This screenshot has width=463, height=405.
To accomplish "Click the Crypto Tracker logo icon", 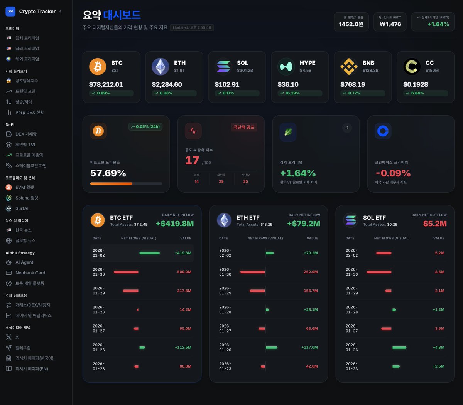I will tap(10, 12).
